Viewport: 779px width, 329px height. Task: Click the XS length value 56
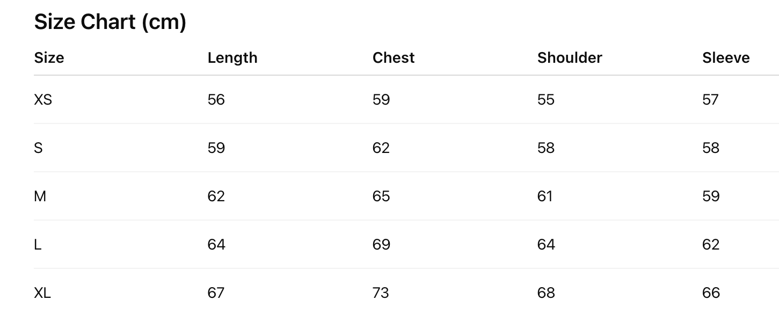[x=216, y=100]
